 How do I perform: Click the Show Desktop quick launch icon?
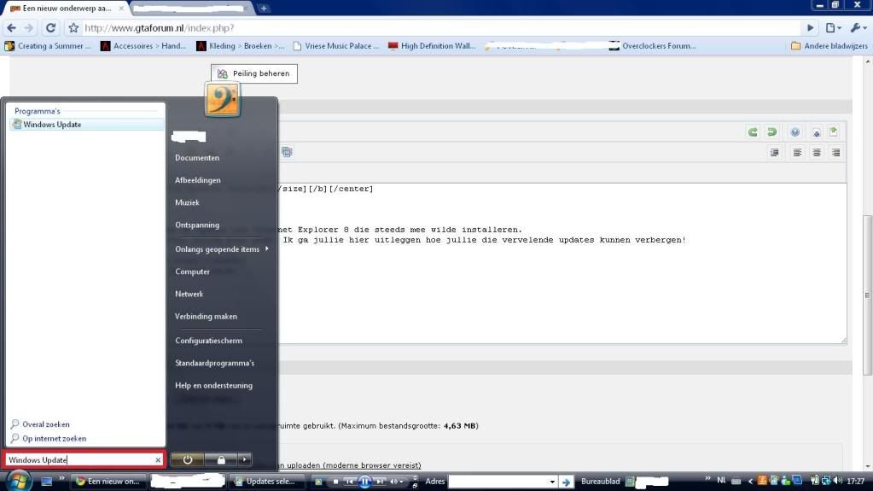[x=46, y=482]
